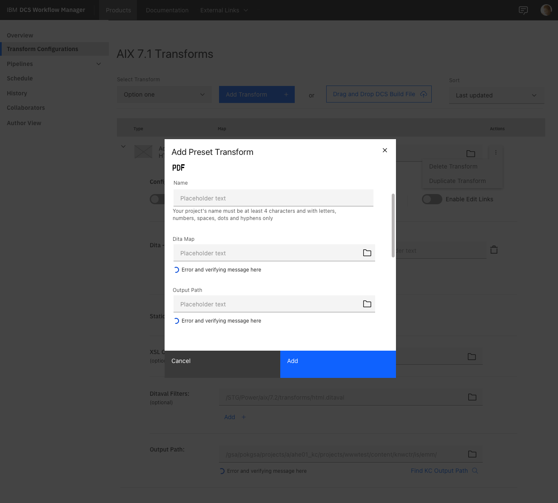The width and height of the screenshot is (558, 503).
Task: Browse folder for the XSL field
Action: click(472, 357)
